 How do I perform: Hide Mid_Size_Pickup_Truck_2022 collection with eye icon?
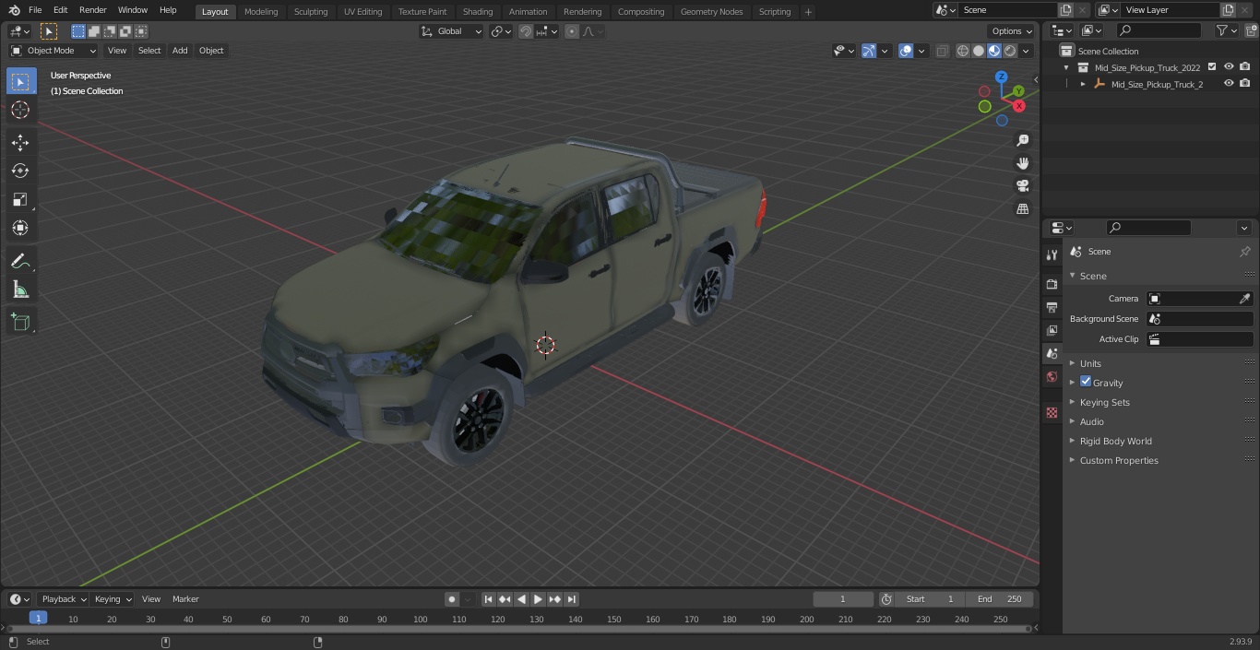pyautogui.click(x=1229, y=67)
